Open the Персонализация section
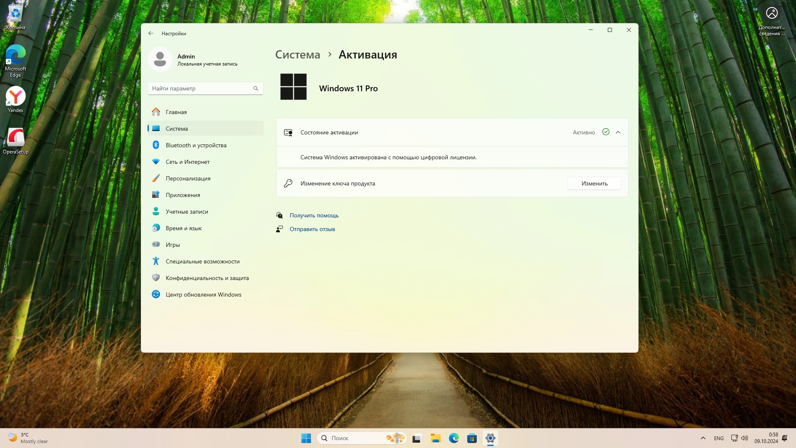 pos(188,178)
